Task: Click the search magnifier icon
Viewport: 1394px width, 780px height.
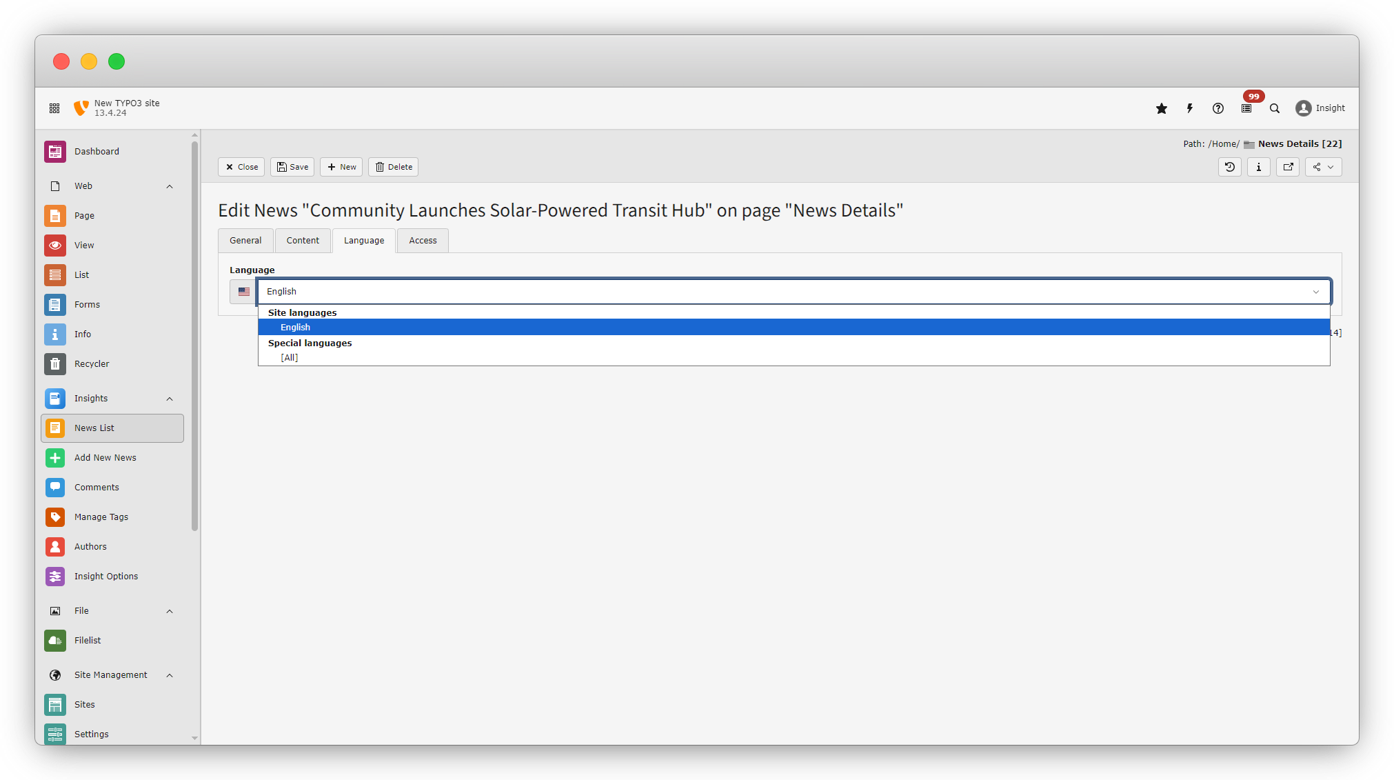Action: pyautogui.click(x=1275, y=108)
